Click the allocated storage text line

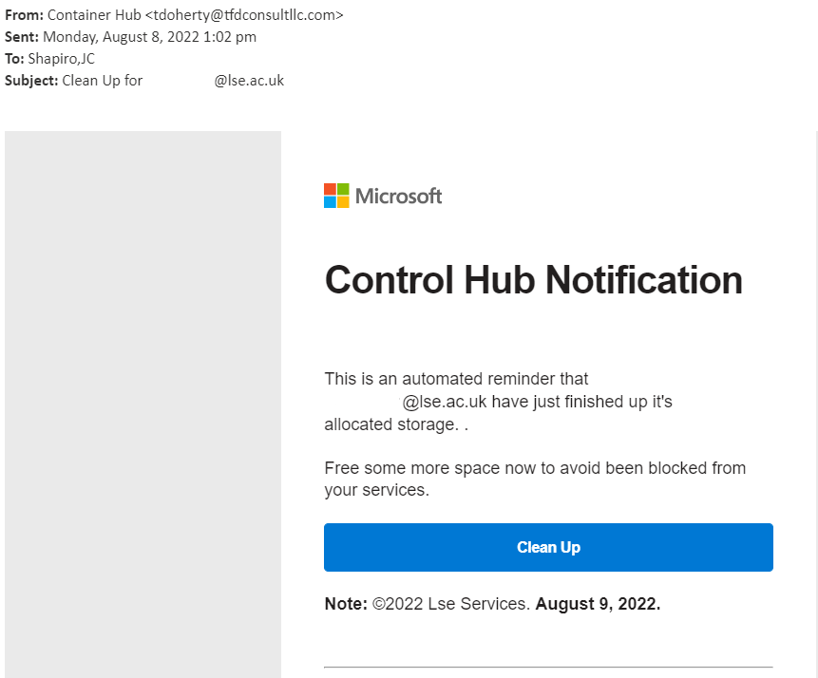[390, 424]
